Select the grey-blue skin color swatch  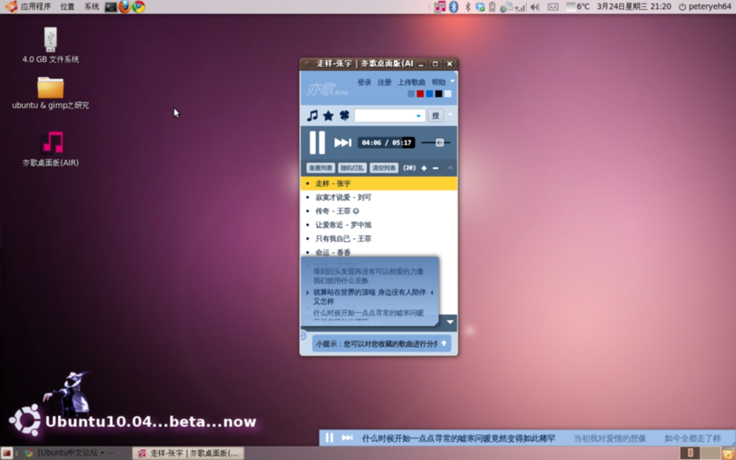[411, 94]
